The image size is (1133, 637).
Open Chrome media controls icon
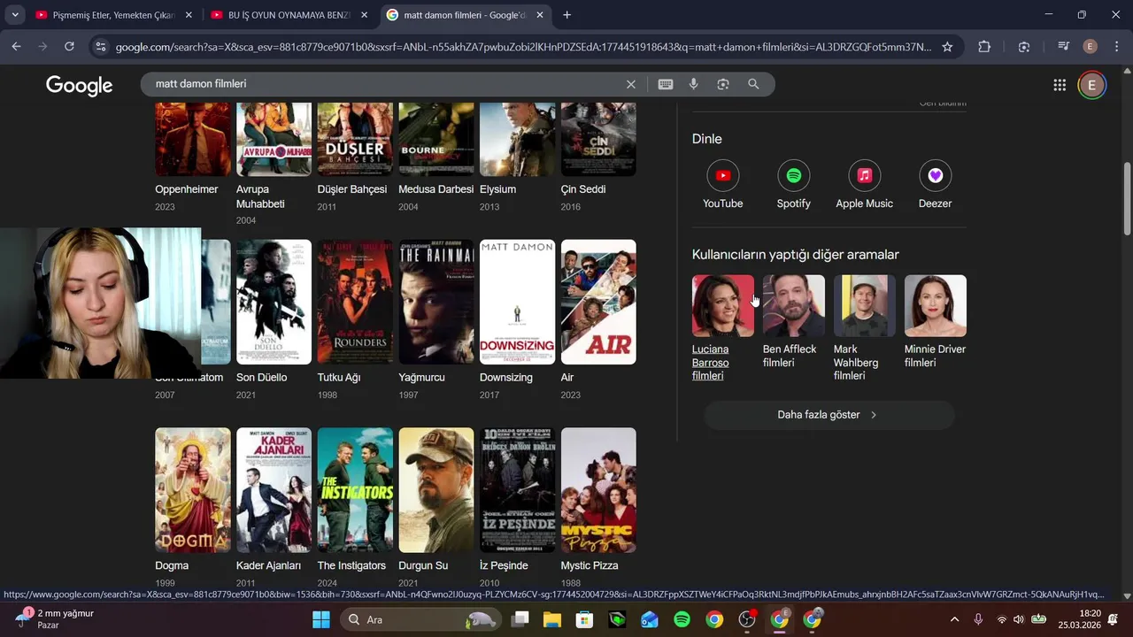[x=1064, y=47]
